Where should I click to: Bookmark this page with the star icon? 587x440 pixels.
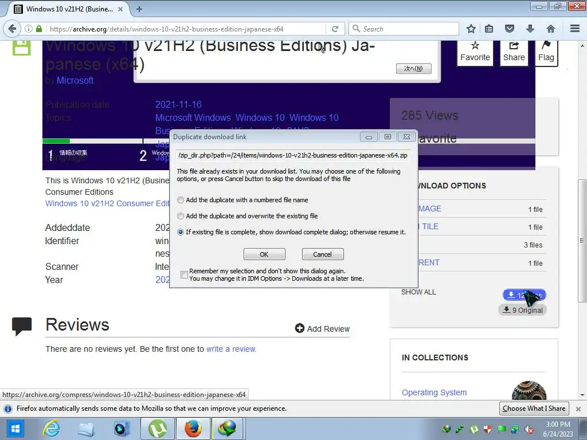click(471, 29)
